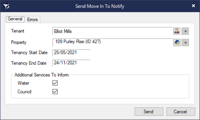Edit the Tenancy Start Date field
200x120 pixels.
[71, 53]
